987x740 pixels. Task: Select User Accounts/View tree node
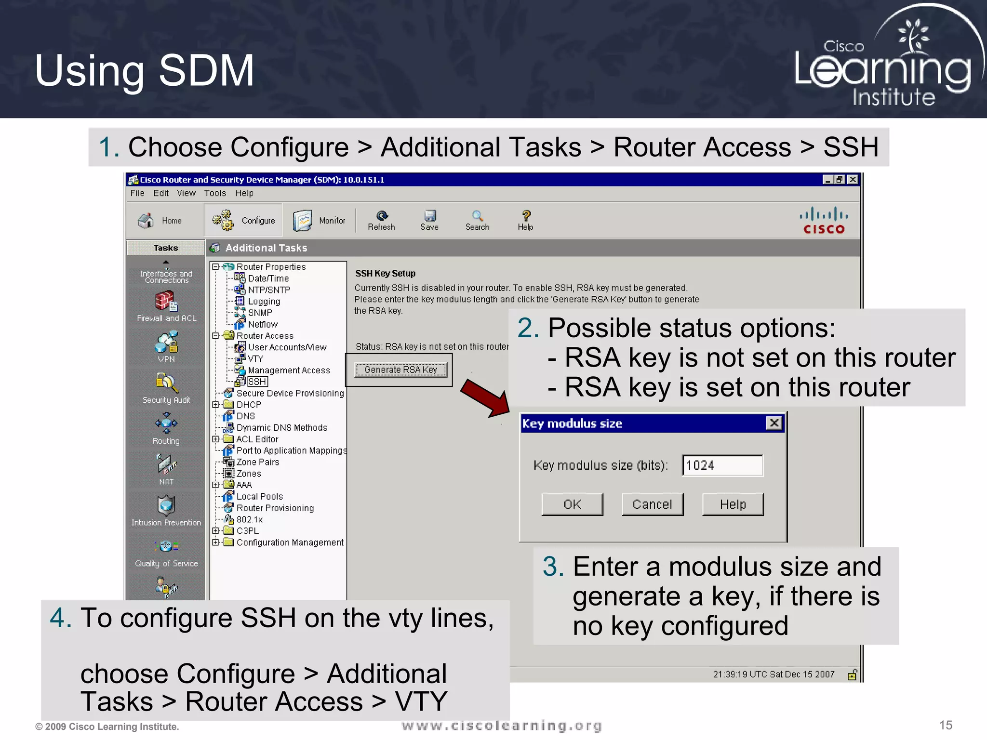coord(287,347)
